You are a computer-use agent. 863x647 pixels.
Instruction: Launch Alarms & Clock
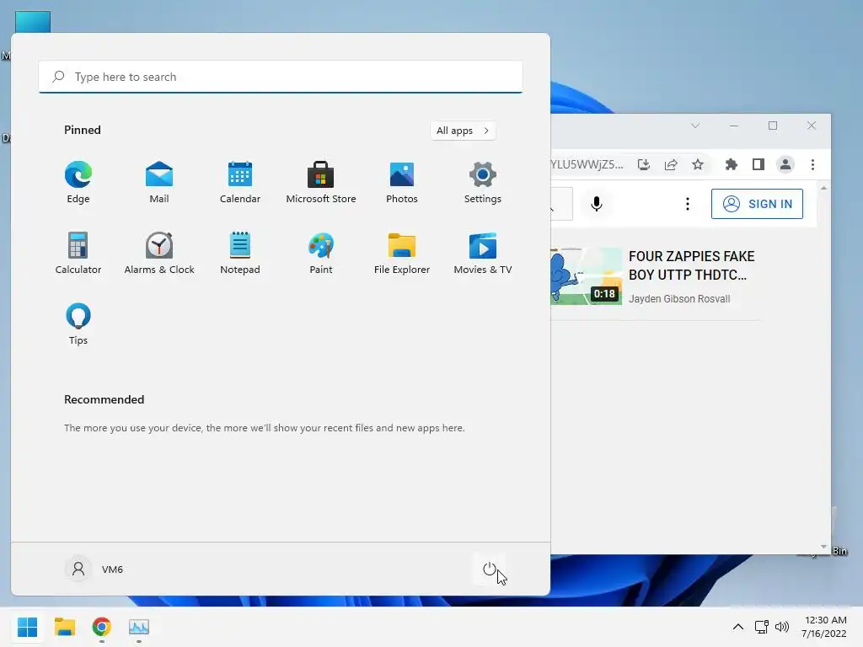(x=159, y=253)
